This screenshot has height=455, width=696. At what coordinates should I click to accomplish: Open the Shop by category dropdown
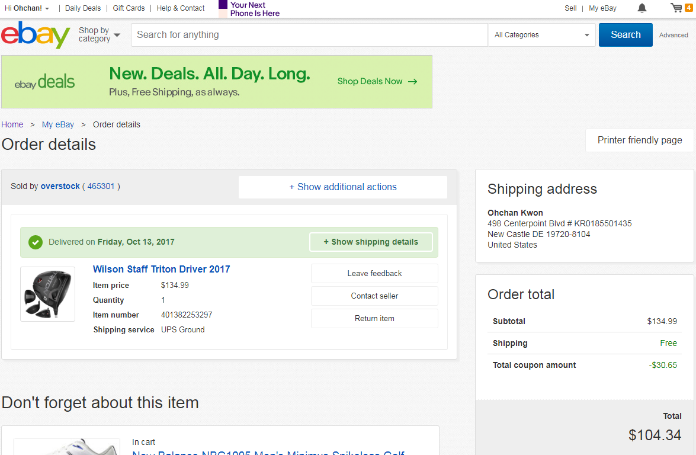[x=99, y=35]
